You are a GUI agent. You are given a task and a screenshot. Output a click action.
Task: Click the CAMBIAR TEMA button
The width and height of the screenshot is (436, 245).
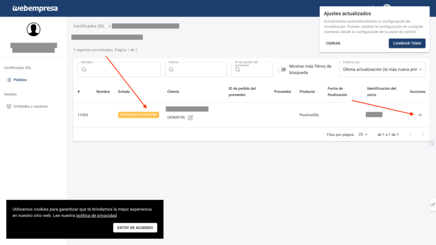click(x=407, y=43)
